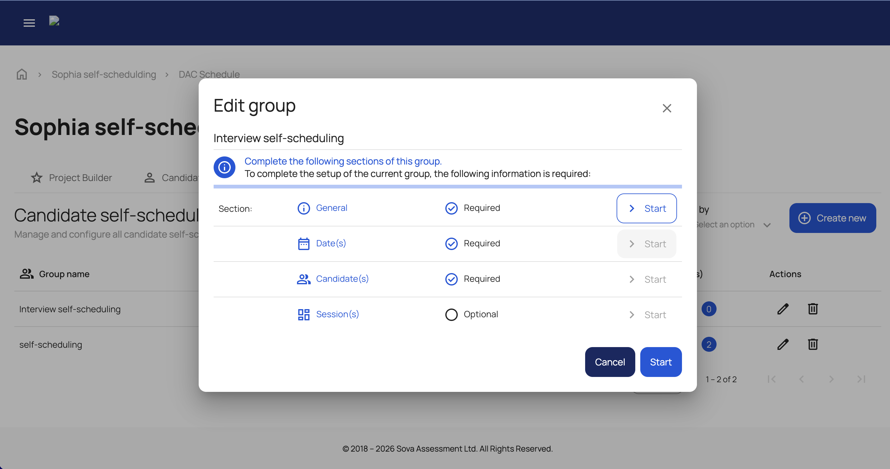Delete the self-scheduling group via trash icon
This screenshot has width=890, height=469.
point(812,344)
